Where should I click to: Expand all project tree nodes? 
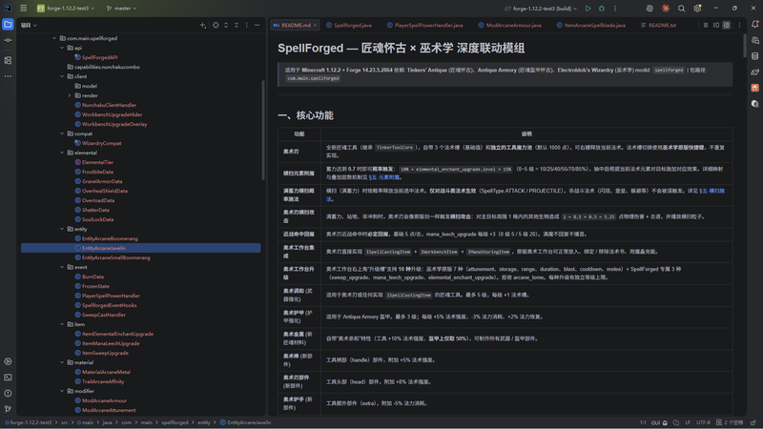click(226, 26)
